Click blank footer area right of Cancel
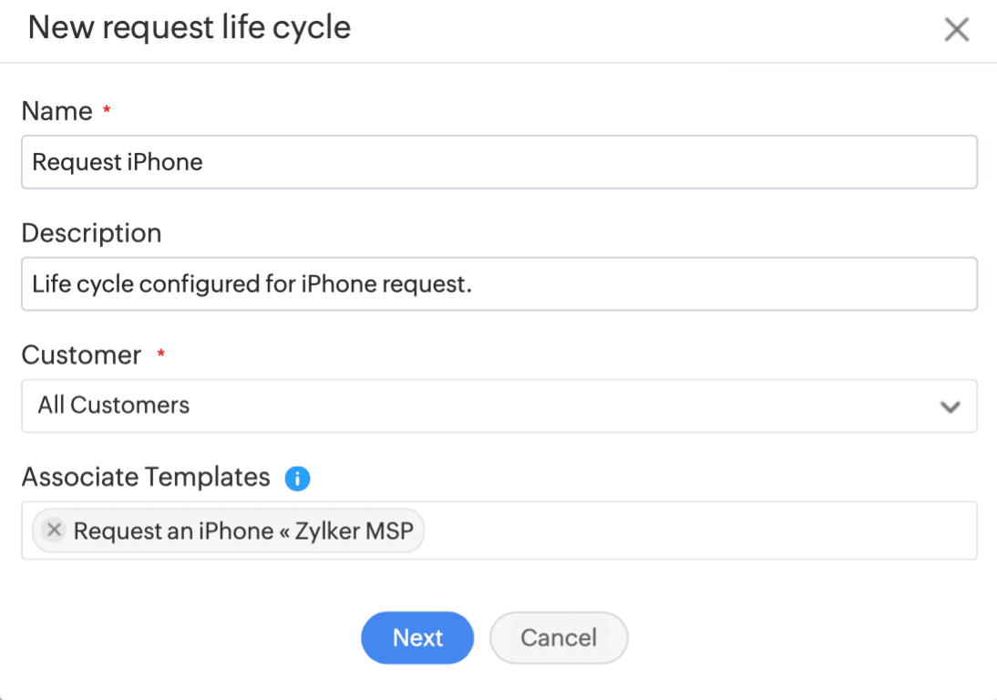The height and width of the screenshot is (700, 997). [802, 638]
